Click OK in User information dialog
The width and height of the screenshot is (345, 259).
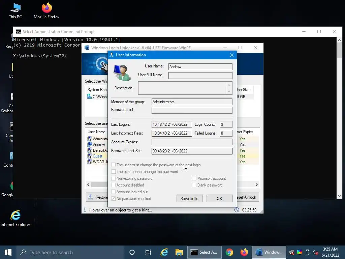click(219, 198)
